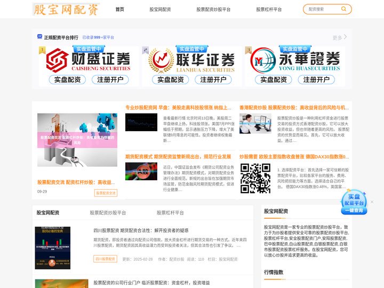Screen dimensions: 384x288
Task: Click the 作者：配资炒股 text
Action: click(x=171, y=259)
